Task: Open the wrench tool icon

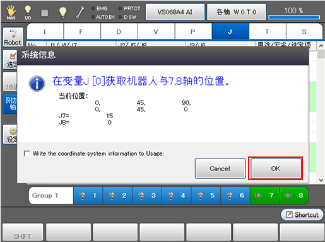Action: coord(80,13)
